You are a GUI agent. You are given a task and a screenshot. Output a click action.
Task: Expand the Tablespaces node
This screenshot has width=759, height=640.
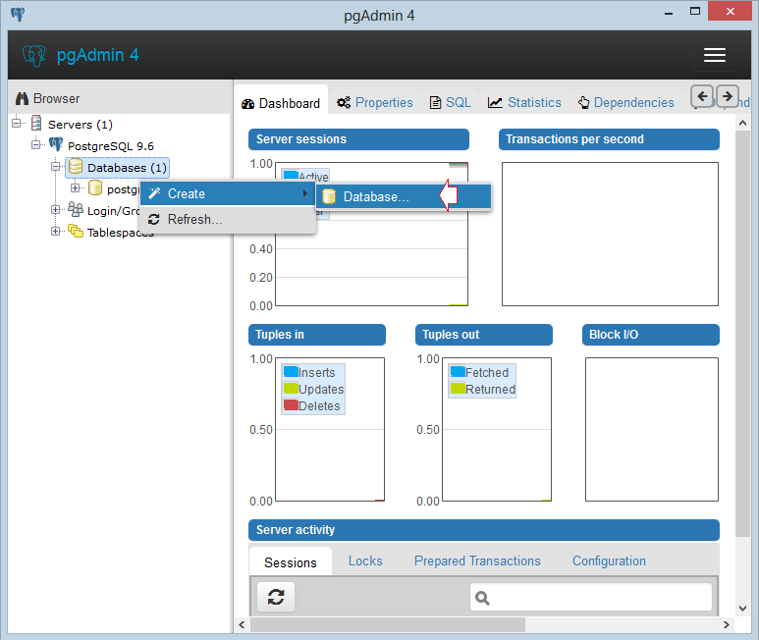coord(56,232)
